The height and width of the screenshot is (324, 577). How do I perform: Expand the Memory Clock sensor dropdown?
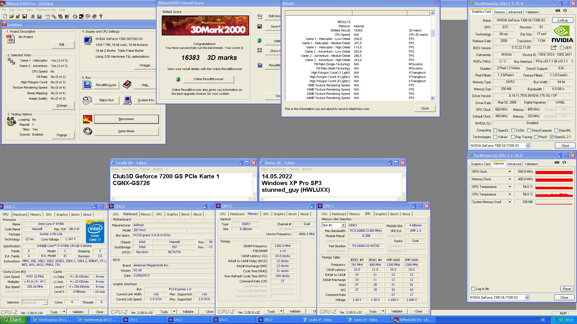click(509, 179)
